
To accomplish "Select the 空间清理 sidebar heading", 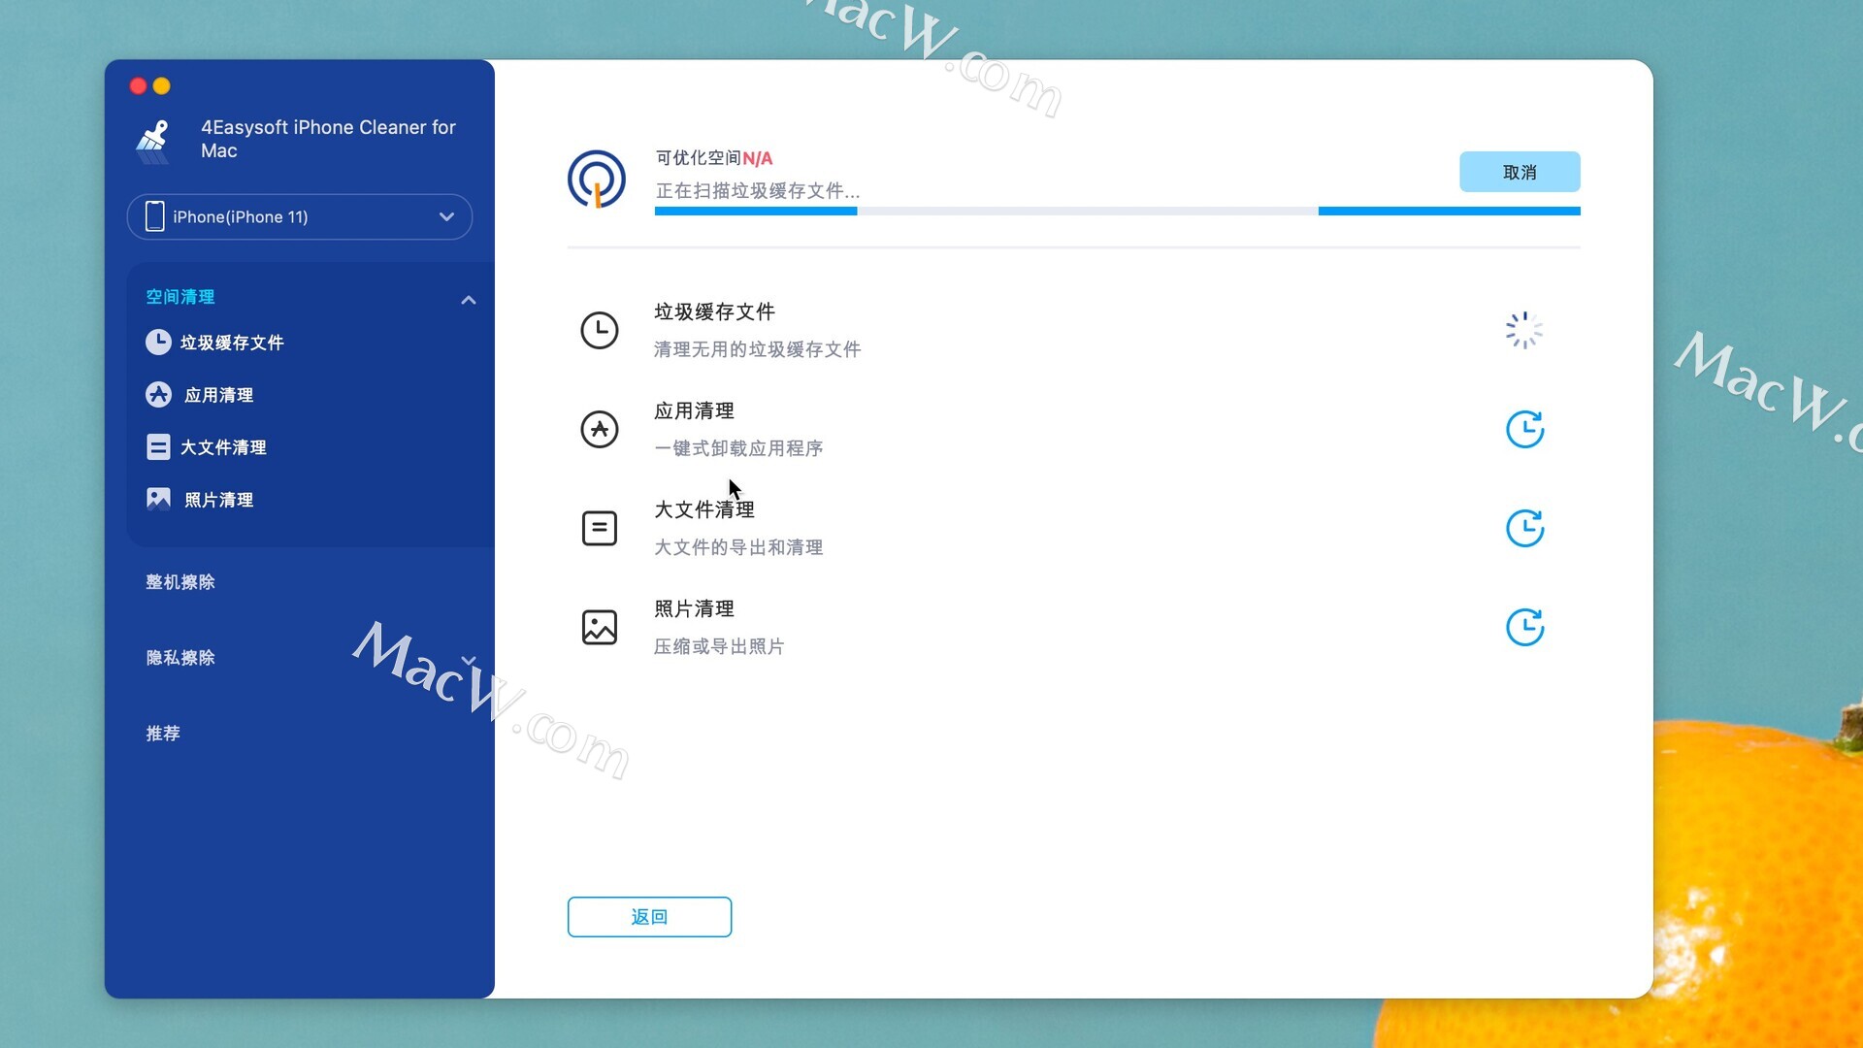I will coord(180,297).
